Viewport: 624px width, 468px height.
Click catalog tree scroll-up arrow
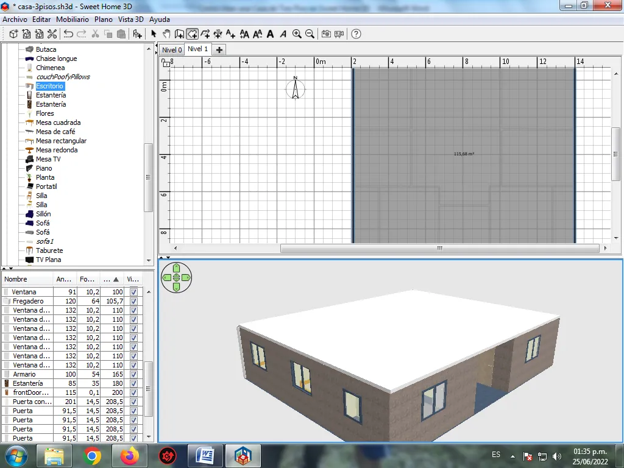pyautogui.click(x=149, y=49)
